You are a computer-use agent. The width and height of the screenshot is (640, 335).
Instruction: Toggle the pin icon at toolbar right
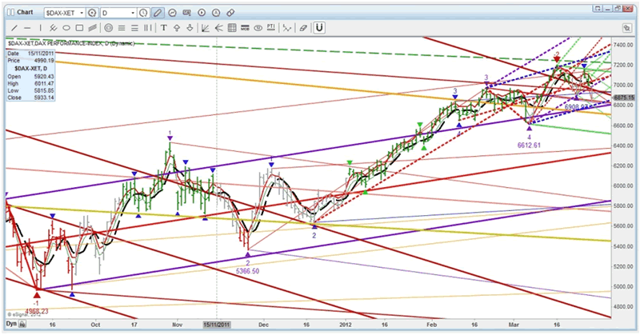pyautogui.click(x=626, y=28)
